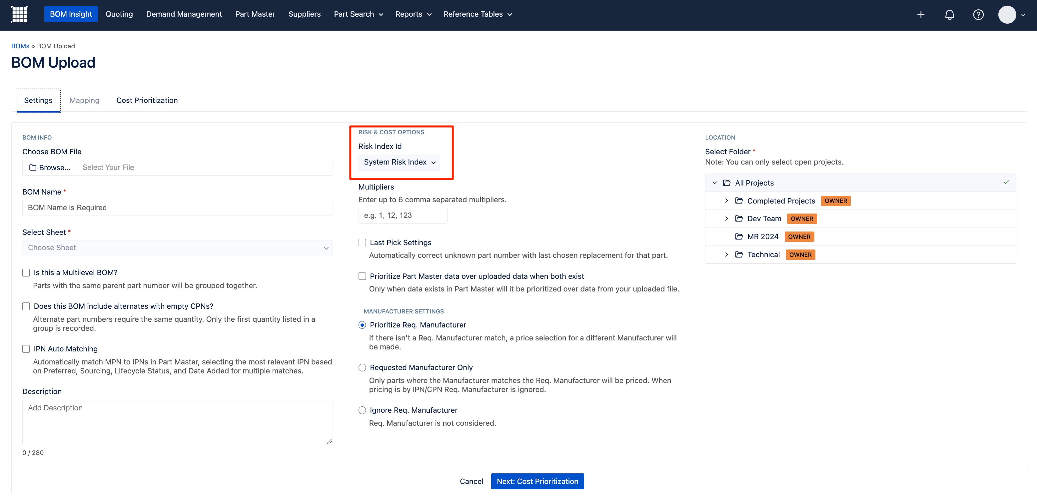Click OWNER badge beside Dev Team

[x=802, y=219]
